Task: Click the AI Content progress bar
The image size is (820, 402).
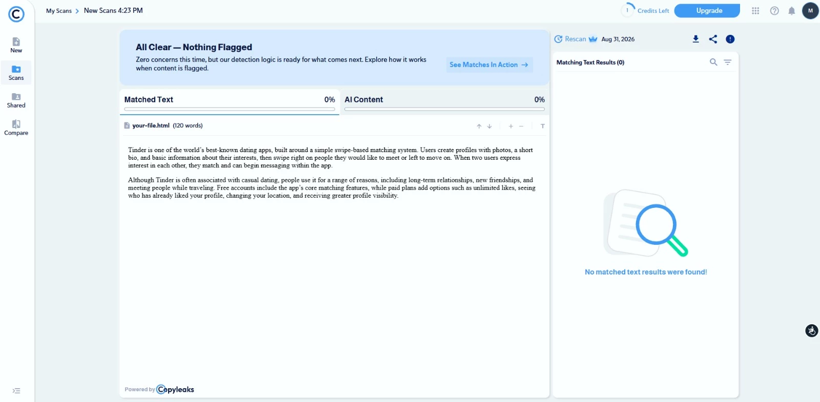Action: coord(444,109)
